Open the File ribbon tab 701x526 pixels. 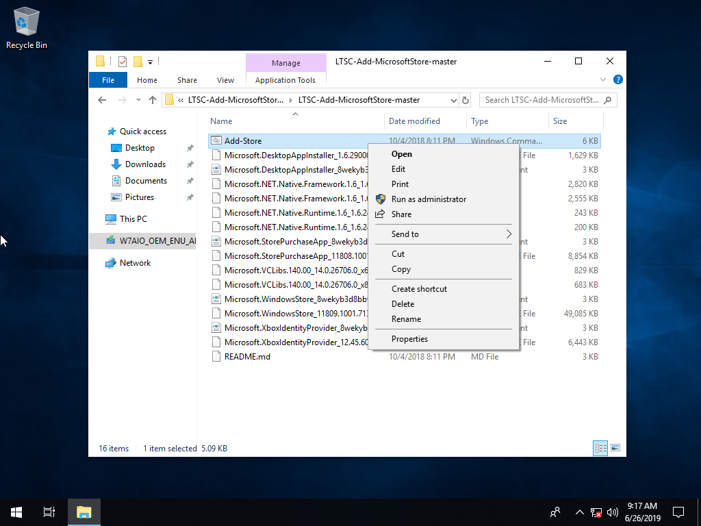point(108,80)
